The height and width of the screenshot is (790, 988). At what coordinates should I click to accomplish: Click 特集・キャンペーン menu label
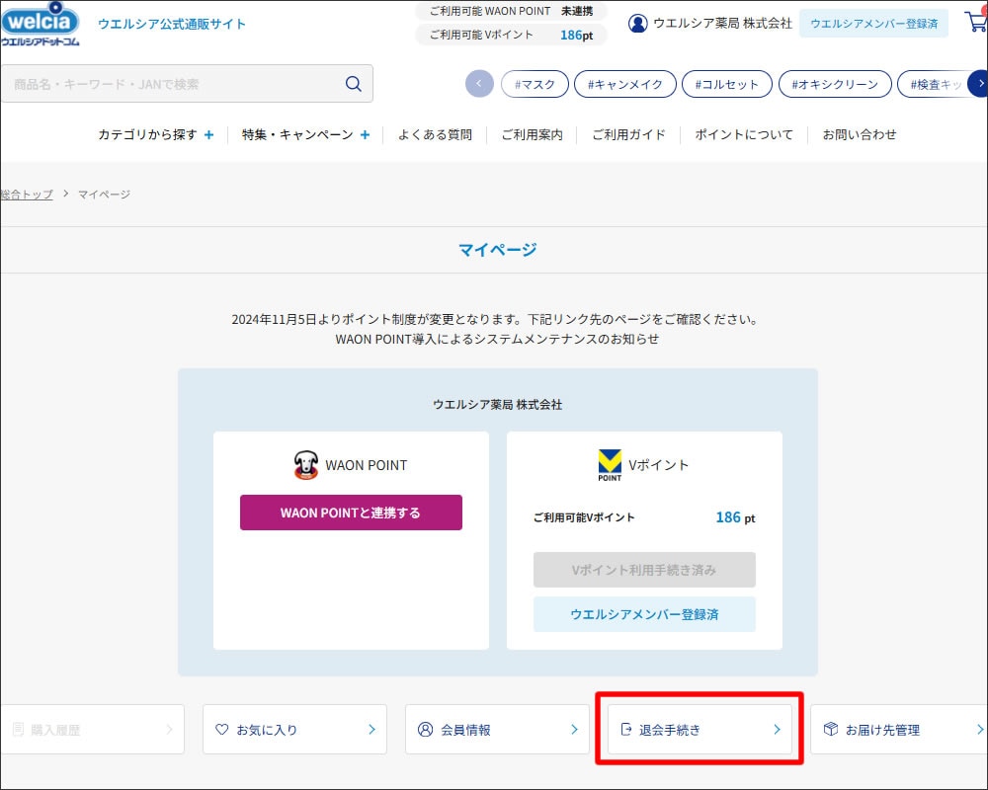[x=297, y=135]
